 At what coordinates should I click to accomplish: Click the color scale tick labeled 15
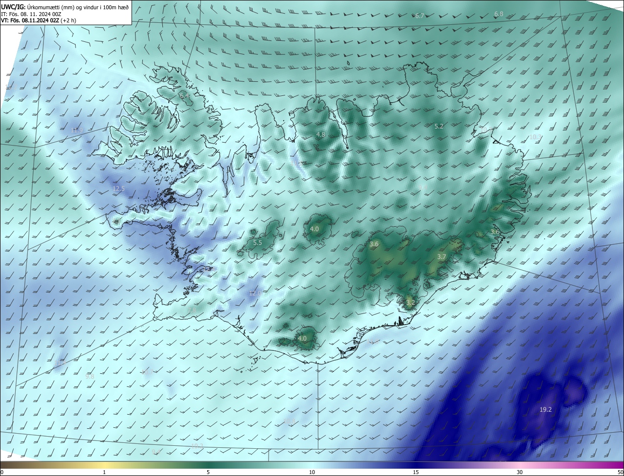coord(416,473)
